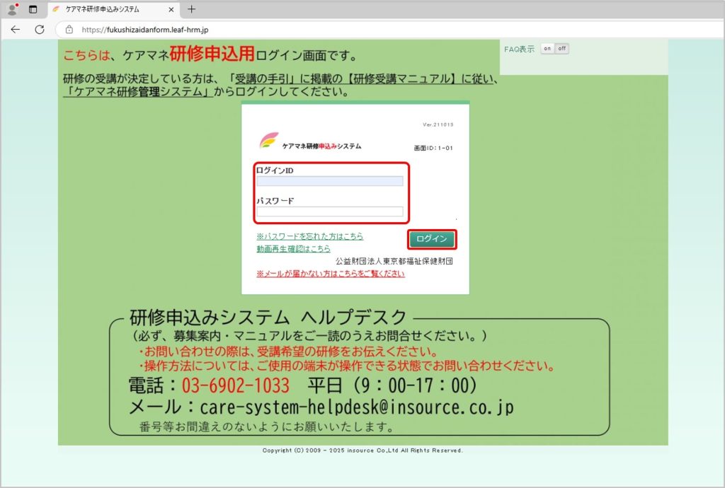Click the browser profile avatar icon
The height and width of the screenshot is (488, 725).
click(x=12, y=9)
